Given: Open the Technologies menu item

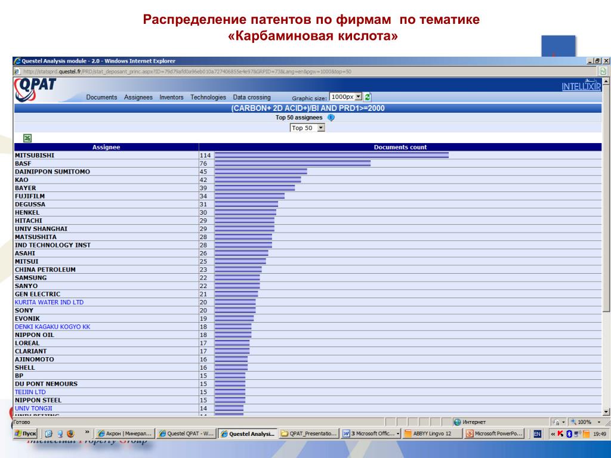Looking at the screenshot, I should (208, 97).
